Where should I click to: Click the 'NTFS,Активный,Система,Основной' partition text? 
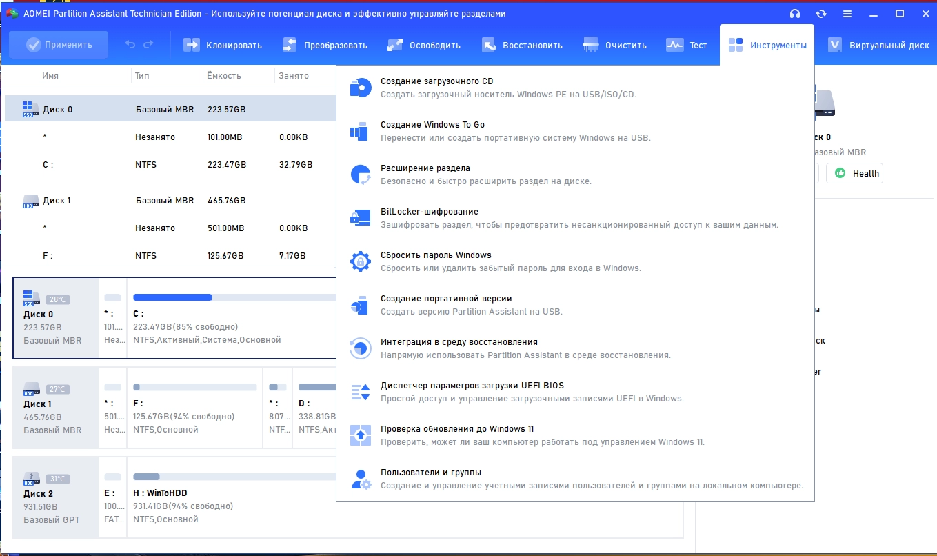pos(207,340)
